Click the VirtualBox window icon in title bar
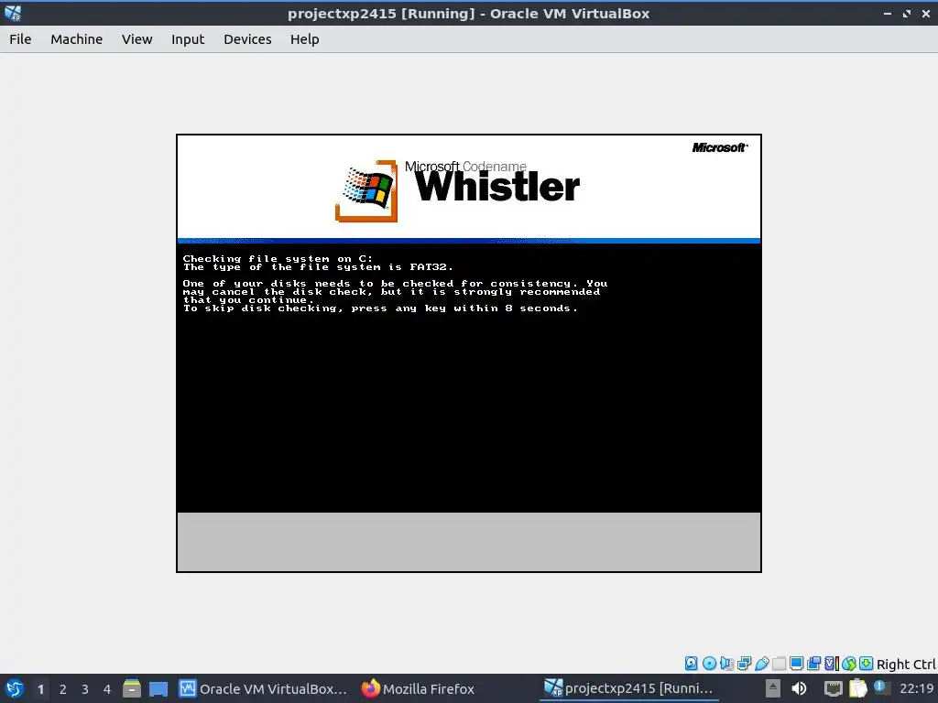 (13, 13)
